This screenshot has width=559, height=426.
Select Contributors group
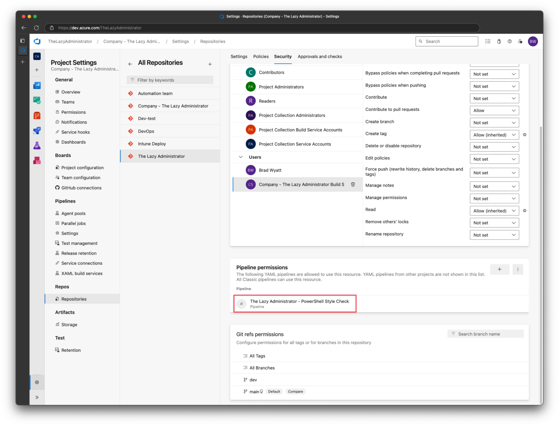click(297, 72)
